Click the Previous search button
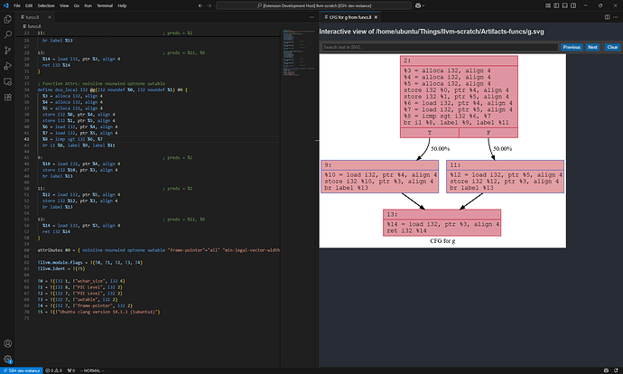Viewport: 623px width, 374px height. click(571, 47)
